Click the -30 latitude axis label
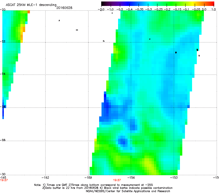219x193 pixels. coord(3,174)
